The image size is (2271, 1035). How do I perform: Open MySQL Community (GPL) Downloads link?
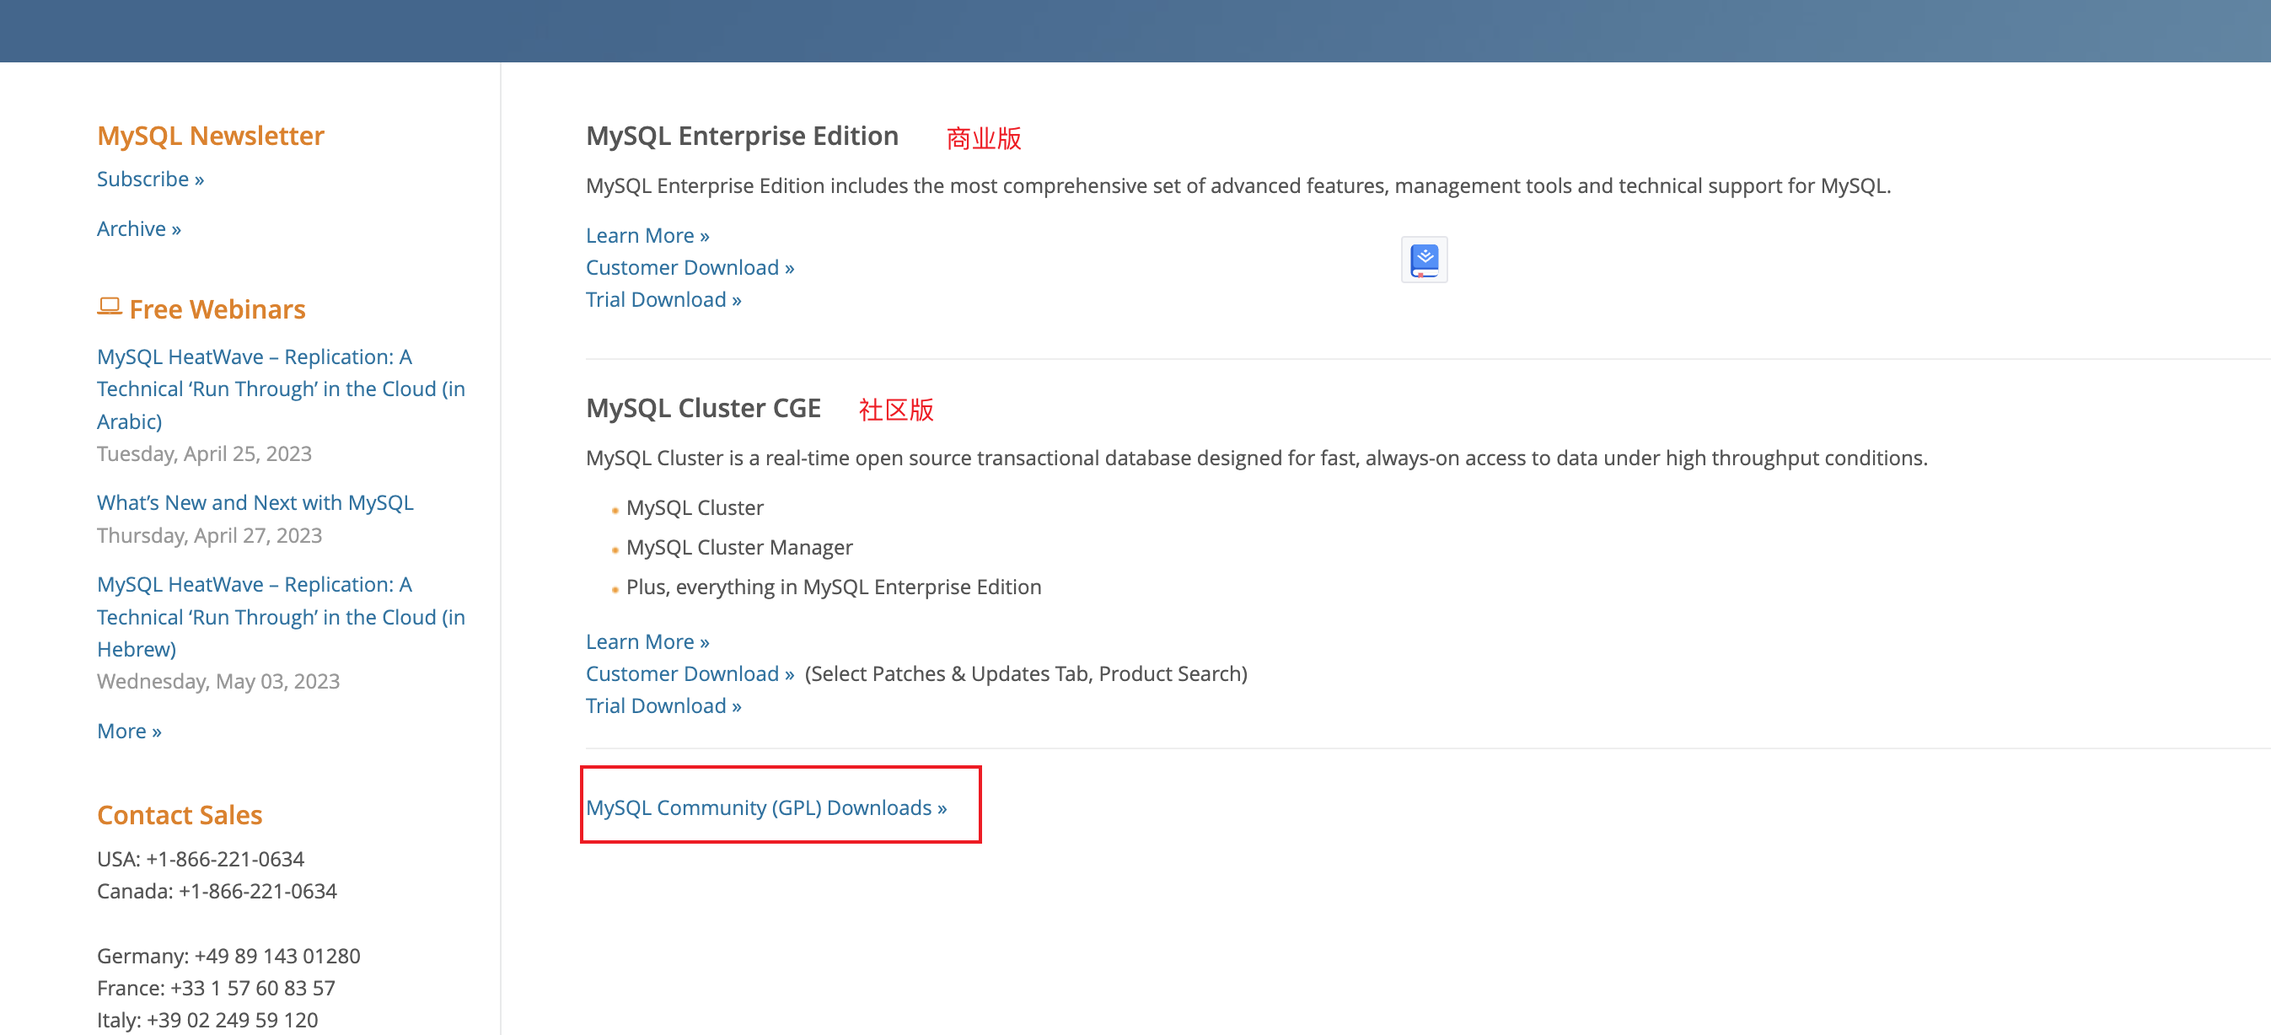coord(765,807)
